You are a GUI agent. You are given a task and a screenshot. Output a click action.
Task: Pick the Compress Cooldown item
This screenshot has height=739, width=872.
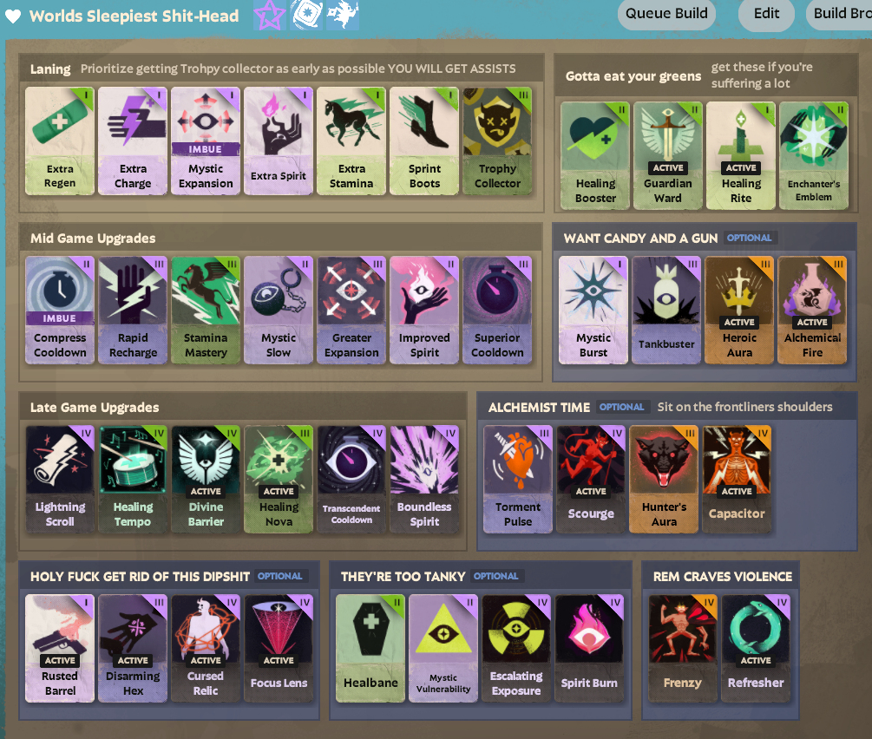point(60,310)
